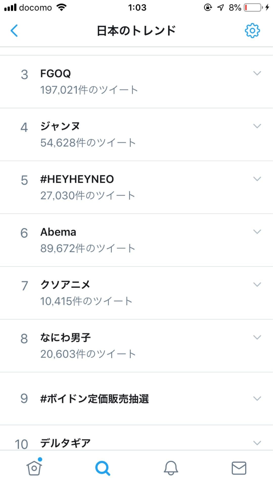Open the Search tab icon
This screenshot has height=486, width=273.
[103, 468]
